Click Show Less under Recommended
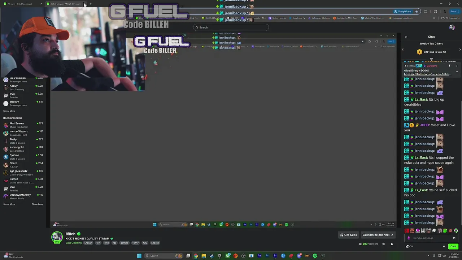This screenshot has width=462, height=260. (x=37, y=204)
